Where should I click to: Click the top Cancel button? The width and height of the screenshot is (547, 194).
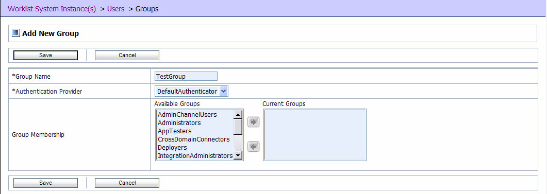127,55
